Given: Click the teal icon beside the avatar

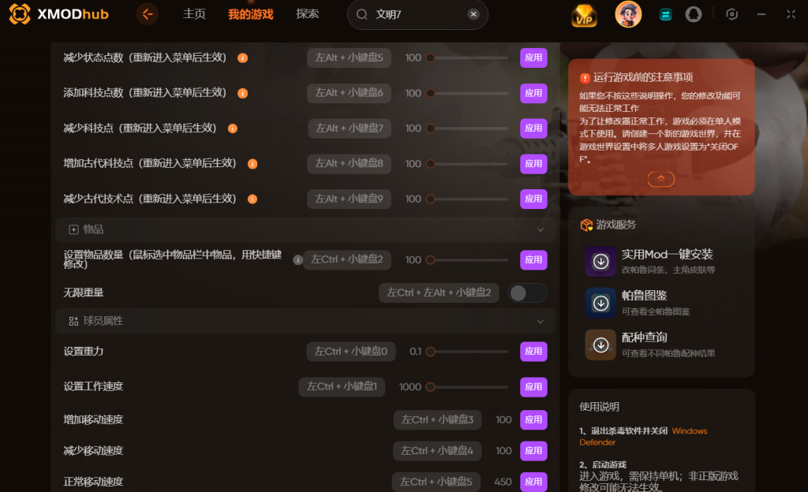Looking at the screenshot, I should tap(665, 14).
